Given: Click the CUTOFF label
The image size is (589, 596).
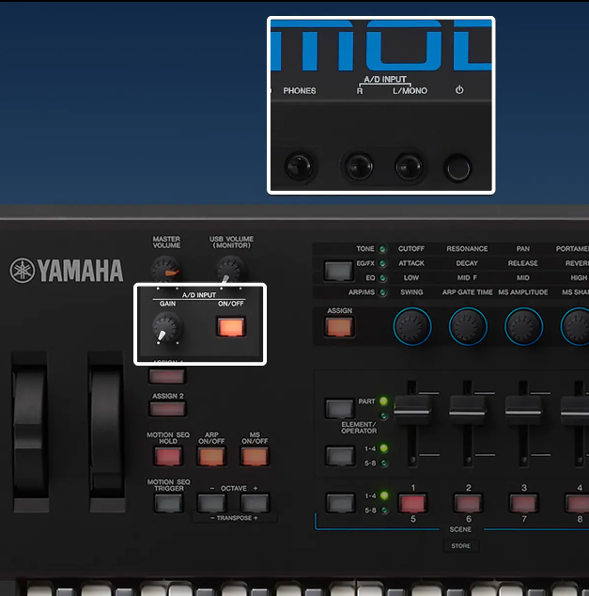Looking at the screenshot, I should pyautogui.click(x=411, y=248).
